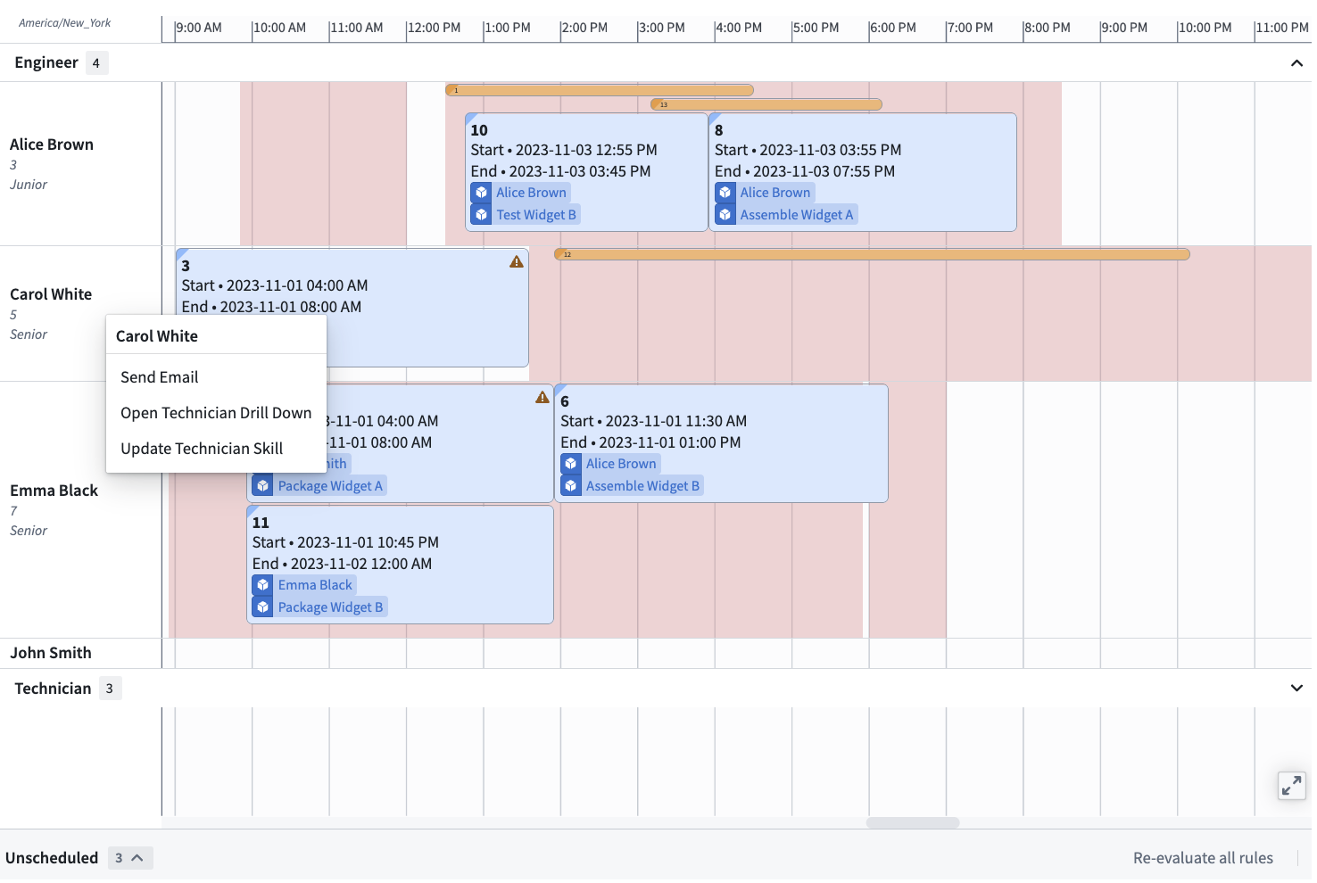Click the John Smith row label

pyautogui.click(x=51, y=653)
